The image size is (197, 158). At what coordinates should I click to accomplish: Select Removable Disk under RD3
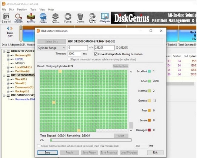point(25,99)
